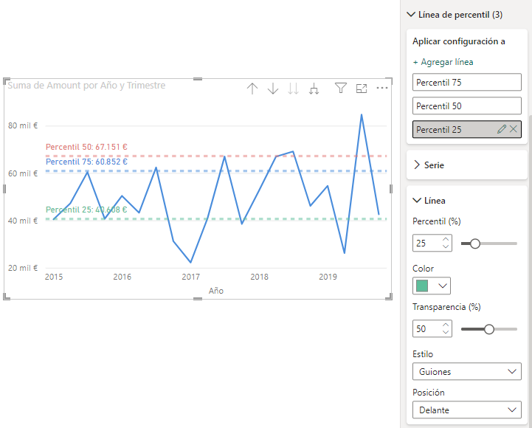Viewport: 532px width, 428px height.
Task: Click the drill up arrow icon
Action: click(x=252, y=89)
